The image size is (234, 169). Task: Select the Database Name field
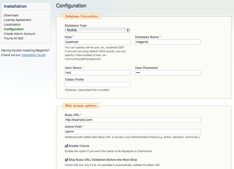(x=168, y=42)
